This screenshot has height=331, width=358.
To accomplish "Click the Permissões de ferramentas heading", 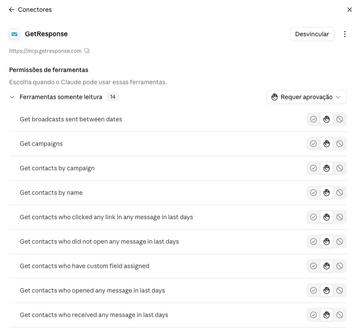I will pyautogui.click(x=48, y=70).
